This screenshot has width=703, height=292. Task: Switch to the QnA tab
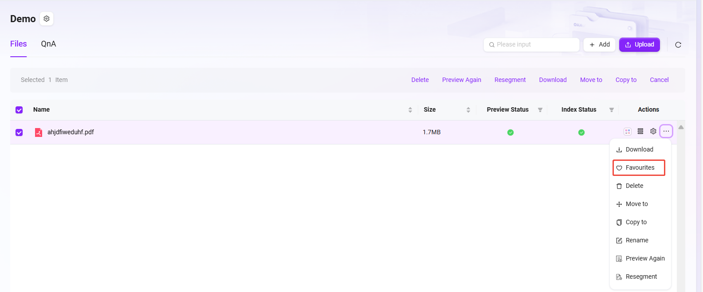(x=48, y=44)
